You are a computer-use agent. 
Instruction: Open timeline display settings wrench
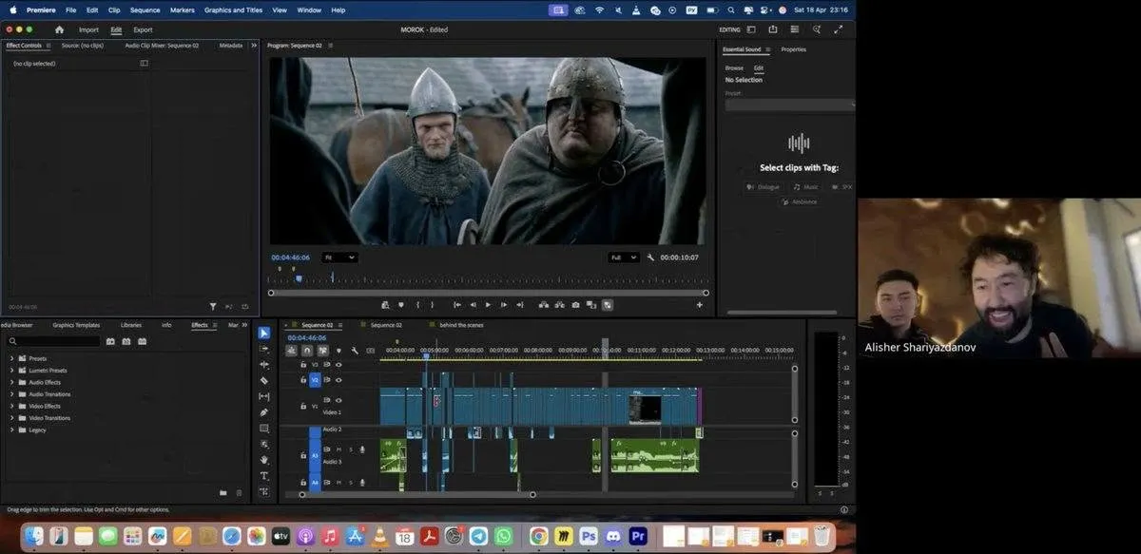[354, 351]
